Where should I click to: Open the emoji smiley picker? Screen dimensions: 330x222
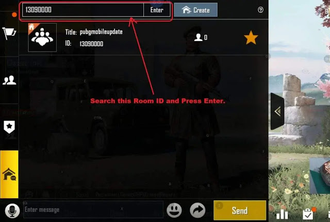coord(174,210)
